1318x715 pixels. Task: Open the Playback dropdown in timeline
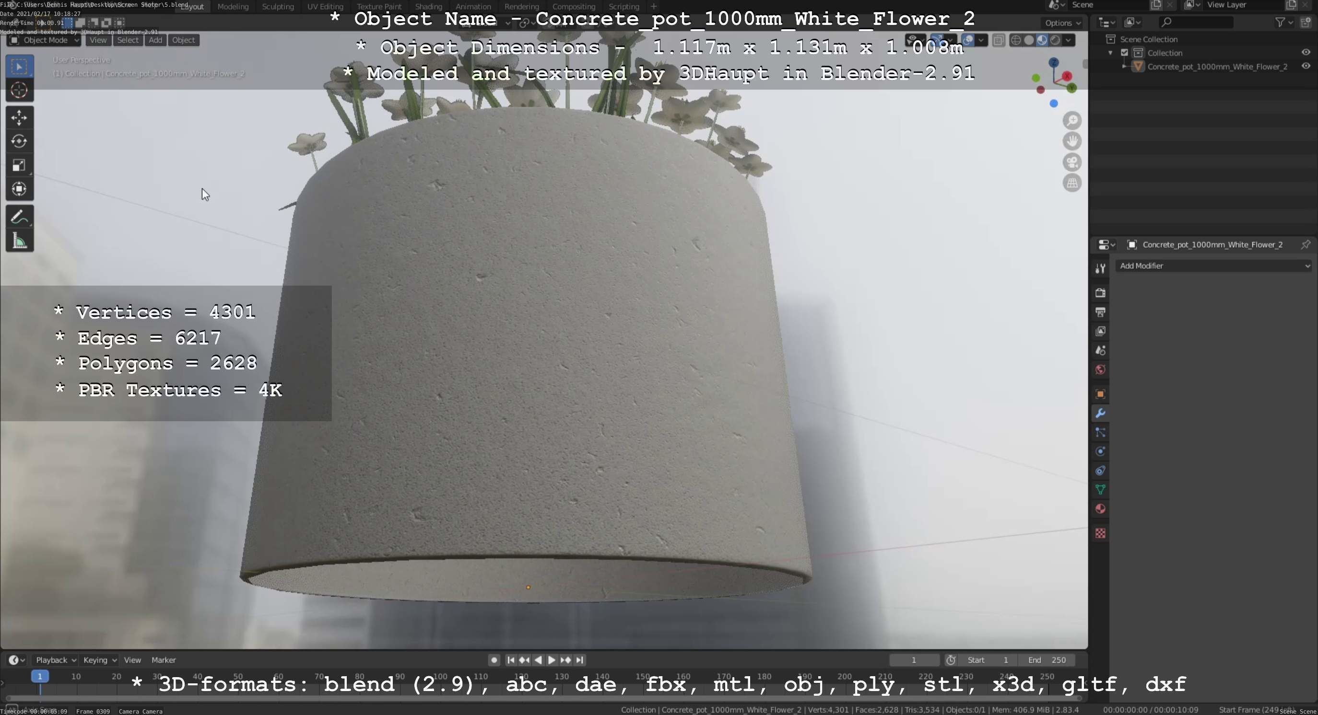click(55, 660)
